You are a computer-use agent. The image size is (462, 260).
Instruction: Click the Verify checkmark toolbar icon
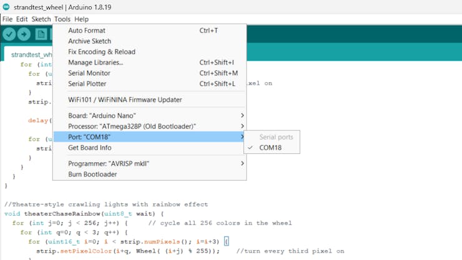[x=9, y=35]
